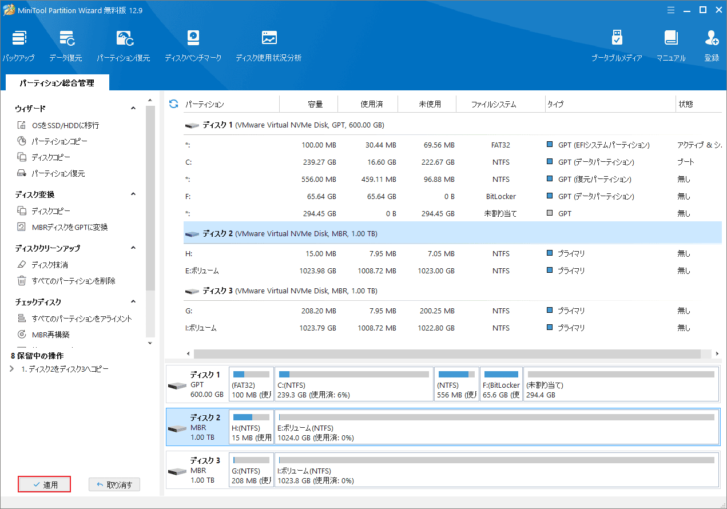Open ディスク使用状況分析 space analyzer
727x509 pixels.
(268, 46)
